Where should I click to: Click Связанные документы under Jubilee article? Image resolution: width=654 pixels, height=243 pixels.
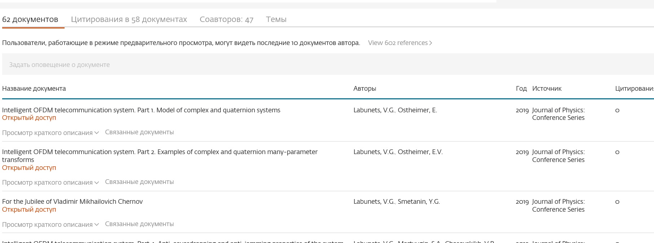pyautogui.click(x=139, y=224)
